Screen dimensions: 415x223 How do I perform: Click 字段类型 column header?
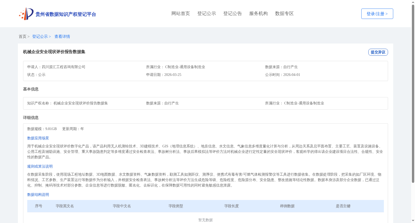click(x=176, y=206)
